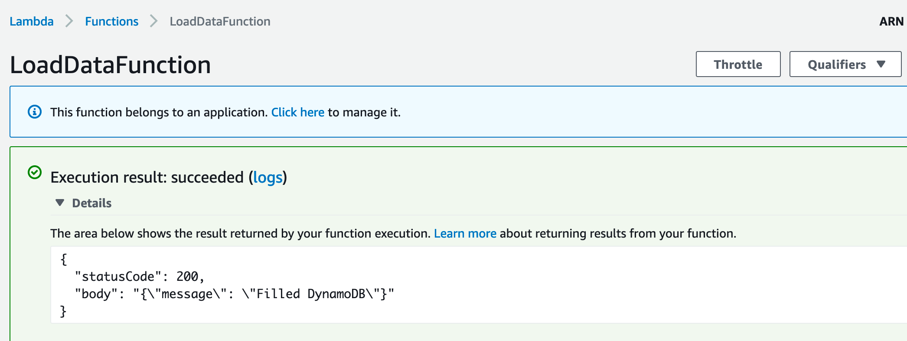This screenshot has width=907, height=341.
Task: Open the Qualifiers dropdown
Action: pos(845,64)
